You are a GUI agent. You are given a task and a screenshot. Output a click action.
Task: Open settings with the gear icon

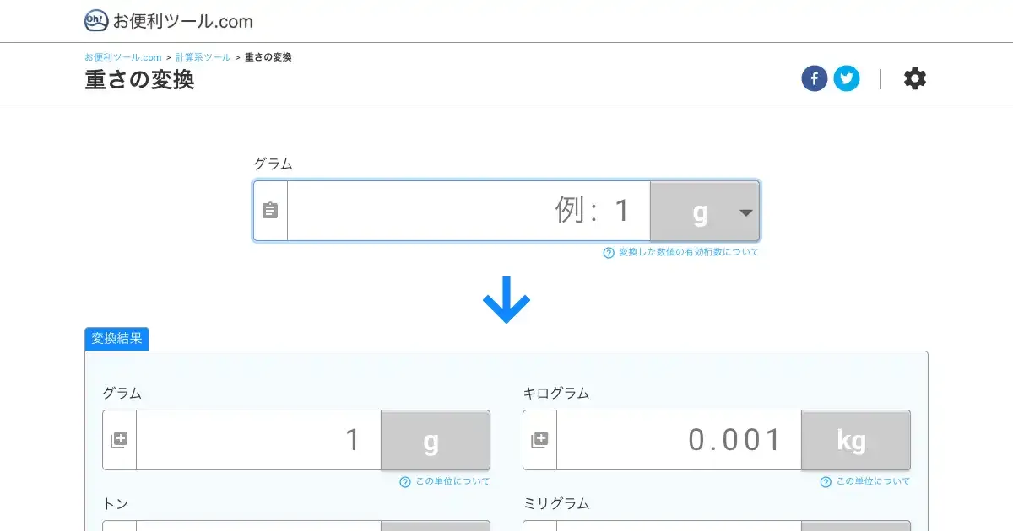(915, 79)
